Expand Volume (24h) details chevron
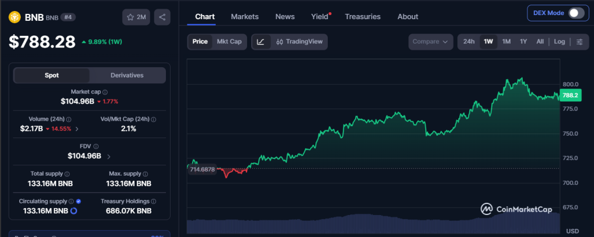The width and height of the screenshot is (594, 237). [x=77, y=129]
